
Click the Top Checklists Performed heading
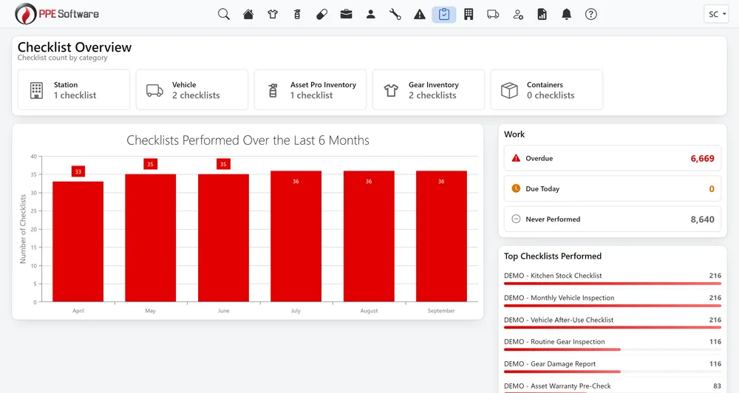tap(552, 256)
